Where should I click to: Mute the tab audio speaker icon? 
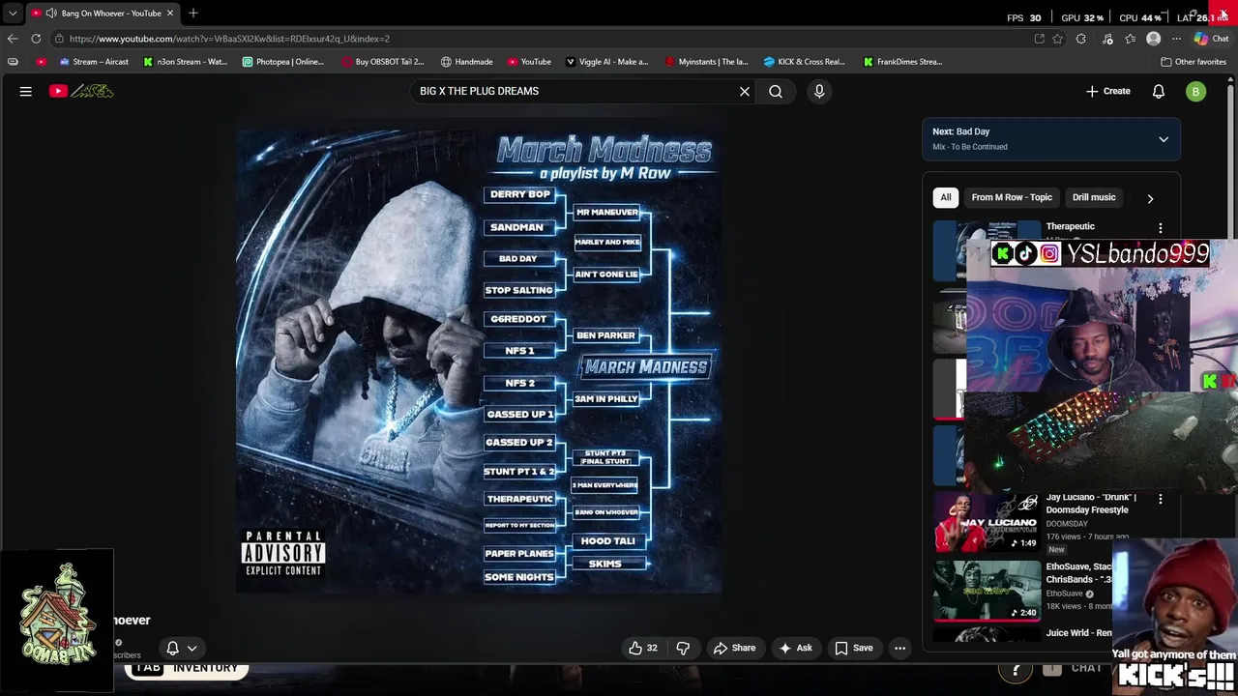tap(50, 13)
